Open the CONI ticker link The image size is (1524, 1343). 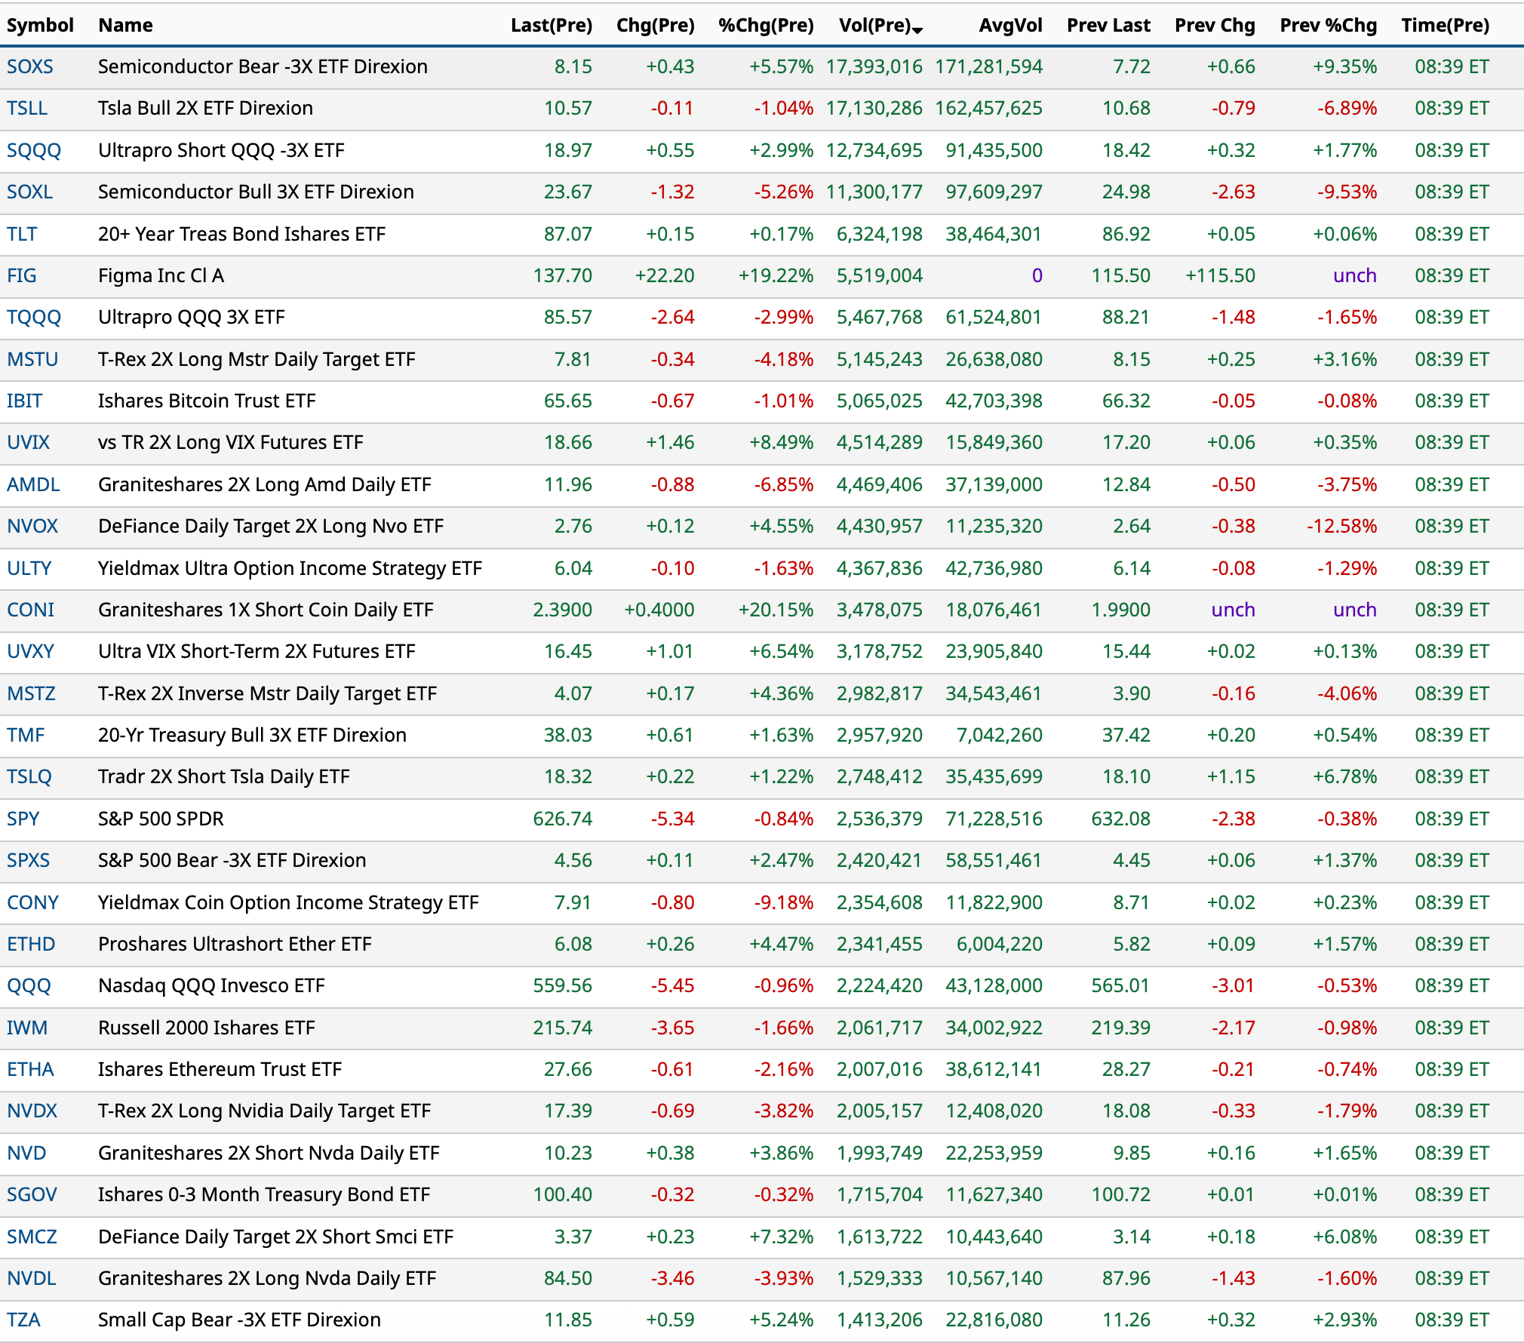[x=31, y=610]
